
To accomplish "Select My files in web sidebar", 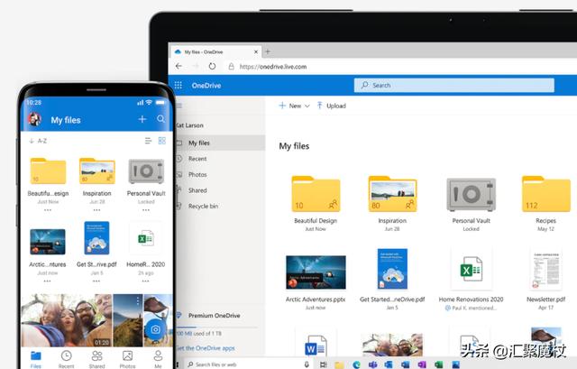I will tap(220, 143).
